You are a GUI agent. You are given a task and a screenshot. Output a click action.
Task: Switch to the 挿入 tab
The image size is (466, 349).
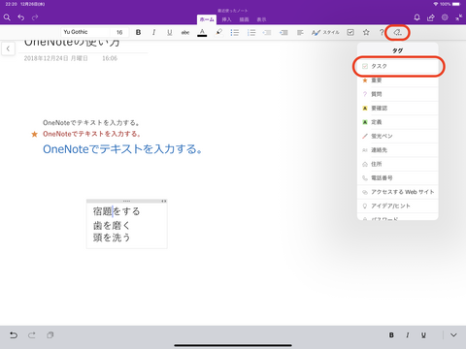click(x=226, y=19)
